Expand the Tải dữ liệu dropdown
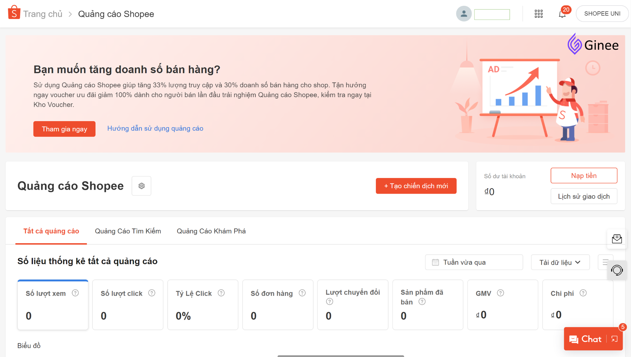The image size is (631, 357). (560, 262)
